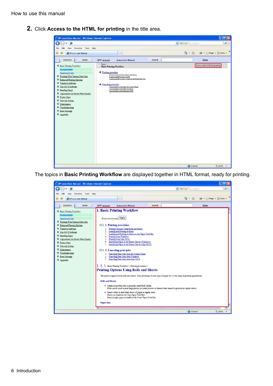Switch to Index tab in upper window
The height and width of the screenshot is (386, 273).
click(85, 60)
